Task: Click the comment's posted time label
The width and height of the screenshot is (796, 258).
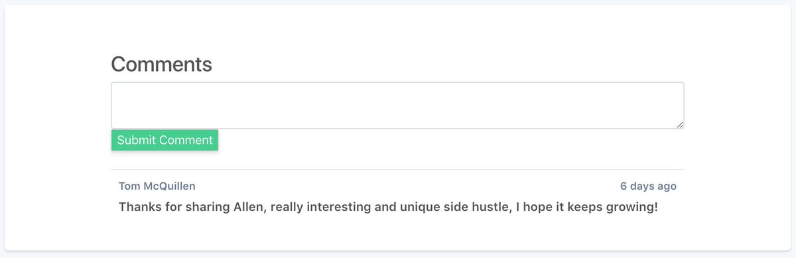Action: 648,186
